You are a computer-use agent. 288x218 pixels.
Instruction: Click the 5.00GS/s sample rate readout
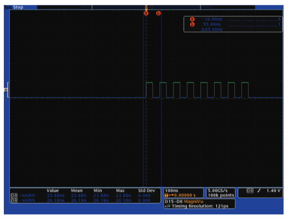point(218,191)
